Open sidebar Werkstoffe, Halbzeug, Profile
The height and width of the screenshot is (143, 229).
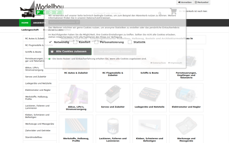[x=40, y=98]
